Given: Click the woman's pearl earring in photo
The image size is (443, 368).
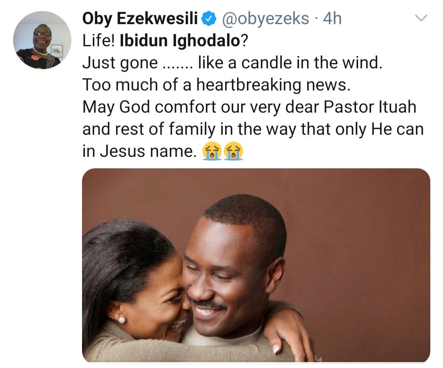Looking at the screenshot, I should tap(121, 320).
